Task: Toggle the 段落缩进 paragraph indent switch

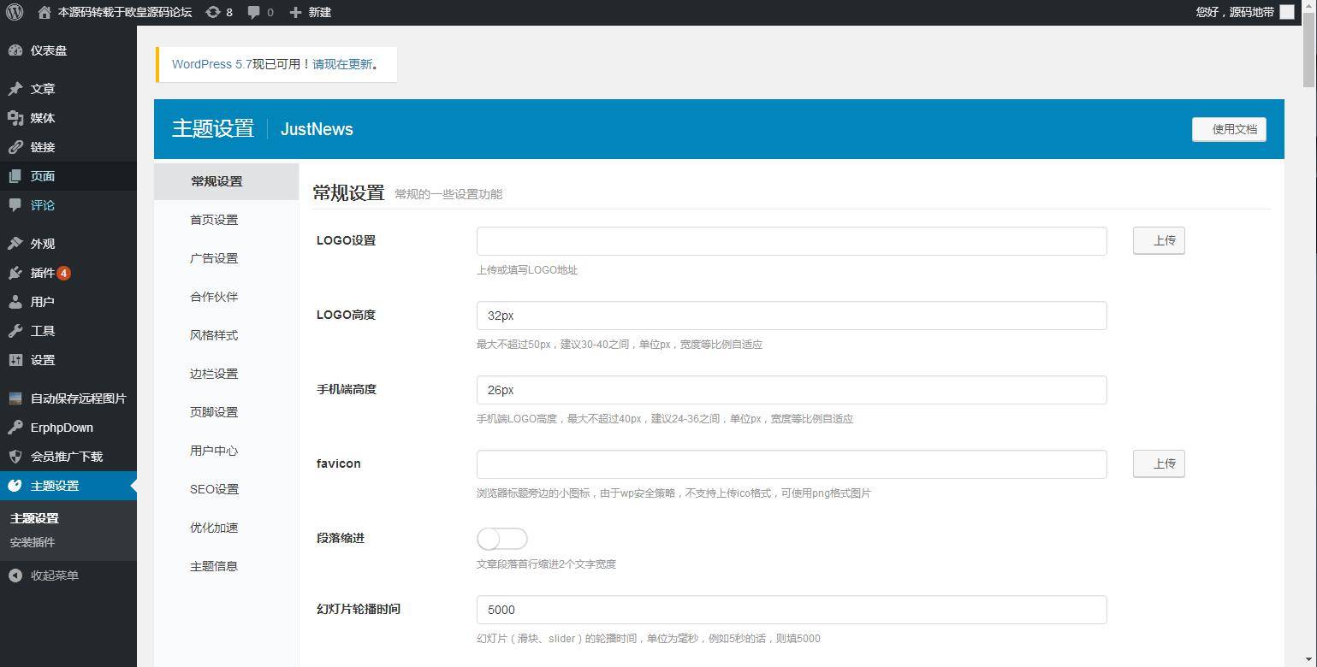Action: click(x=501, y=538)
